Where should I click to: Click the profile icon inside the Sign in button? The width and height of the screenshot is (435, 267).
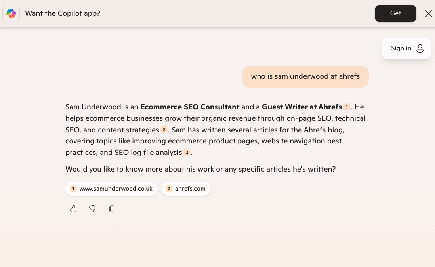(x=420, y=48)
